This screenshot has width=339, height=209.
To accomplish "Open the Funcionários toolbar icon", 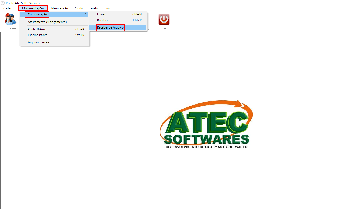I will [11, 20].
